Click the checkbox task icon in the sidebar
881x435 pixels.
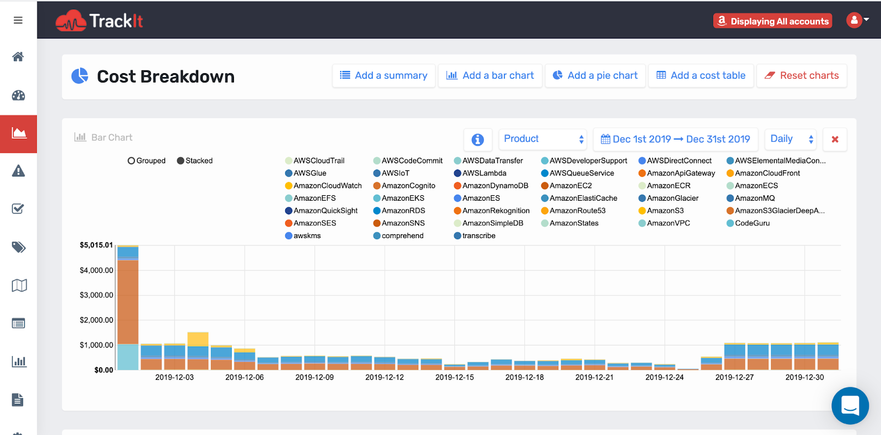coord(18,209)
